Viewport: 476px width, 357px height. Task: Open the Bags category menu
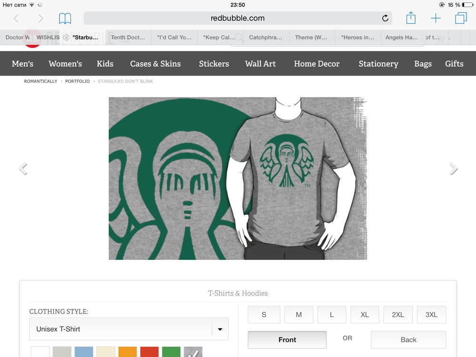[423, 64]
